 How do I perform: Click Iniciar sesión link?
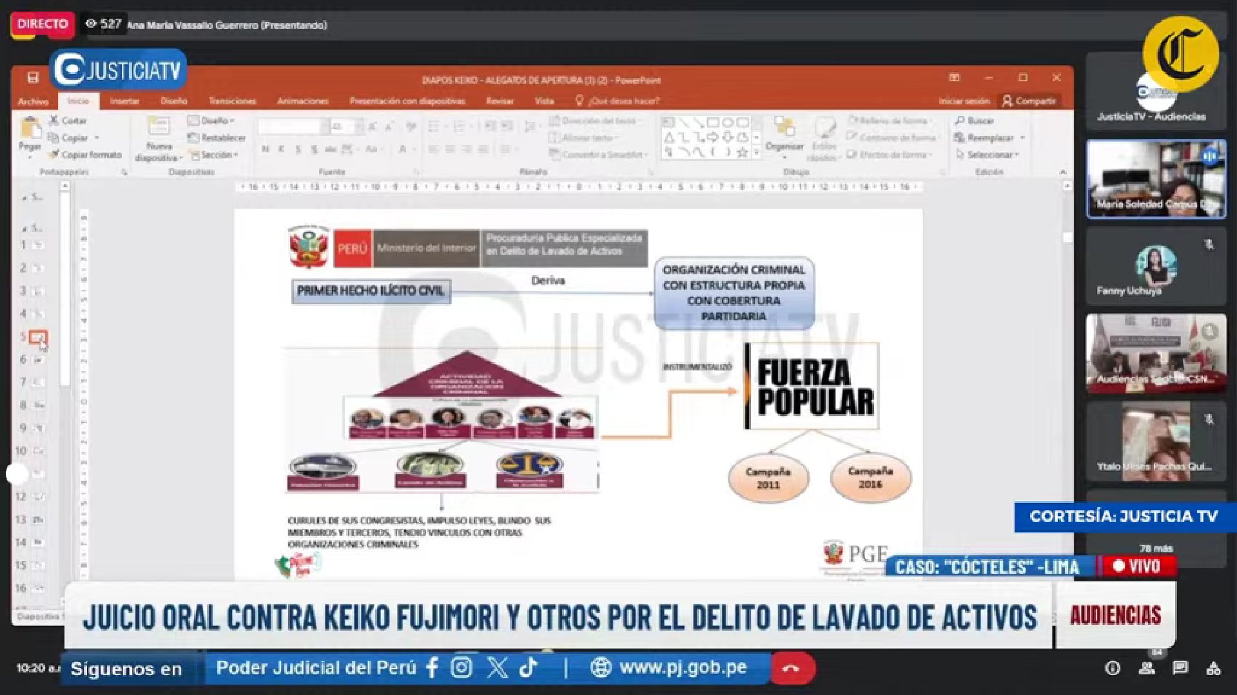964,101
